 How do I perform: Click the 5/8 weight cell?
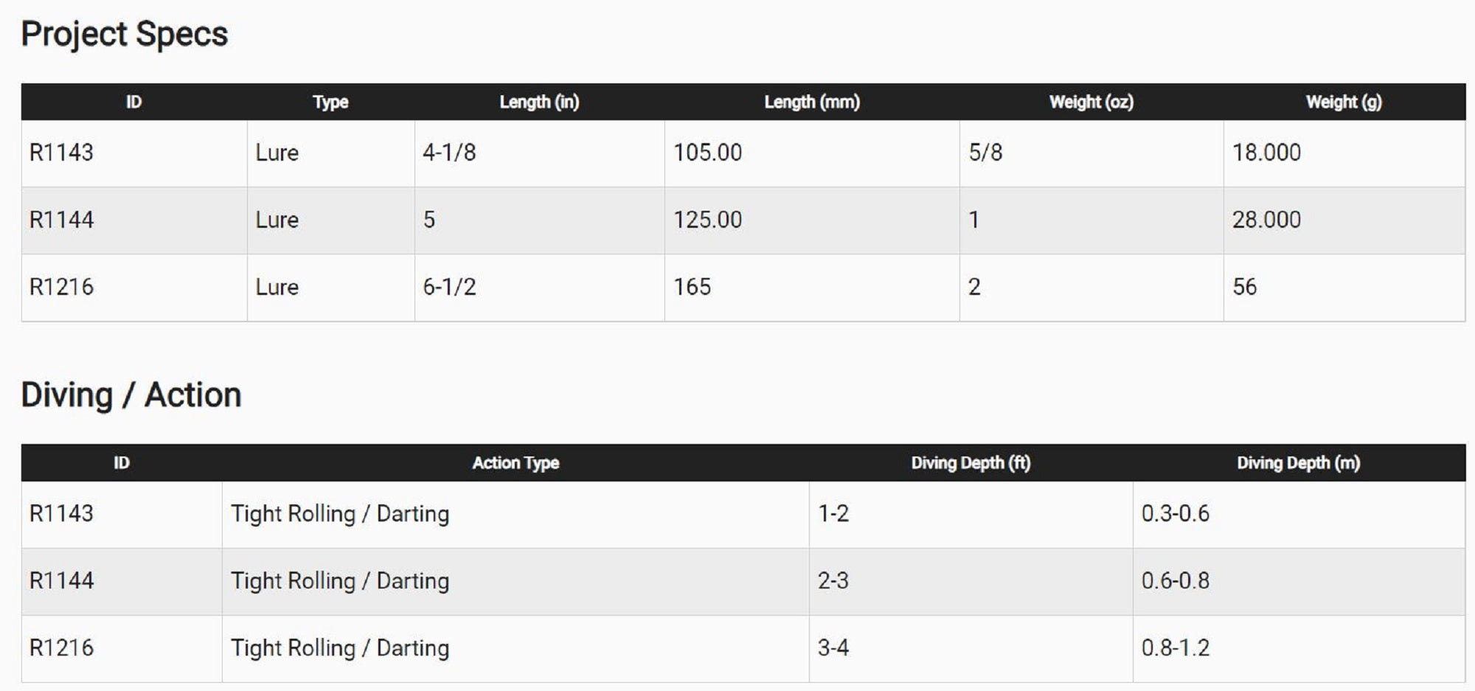pyautogui.click(x=985, y=153)
